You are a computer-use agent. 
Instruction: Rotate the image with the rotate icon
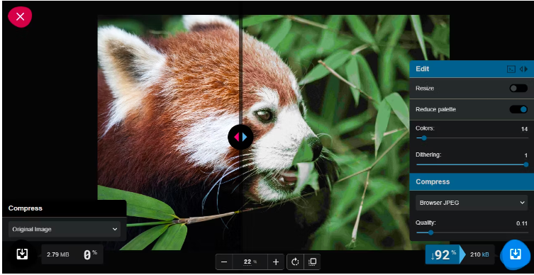point(295,262)
